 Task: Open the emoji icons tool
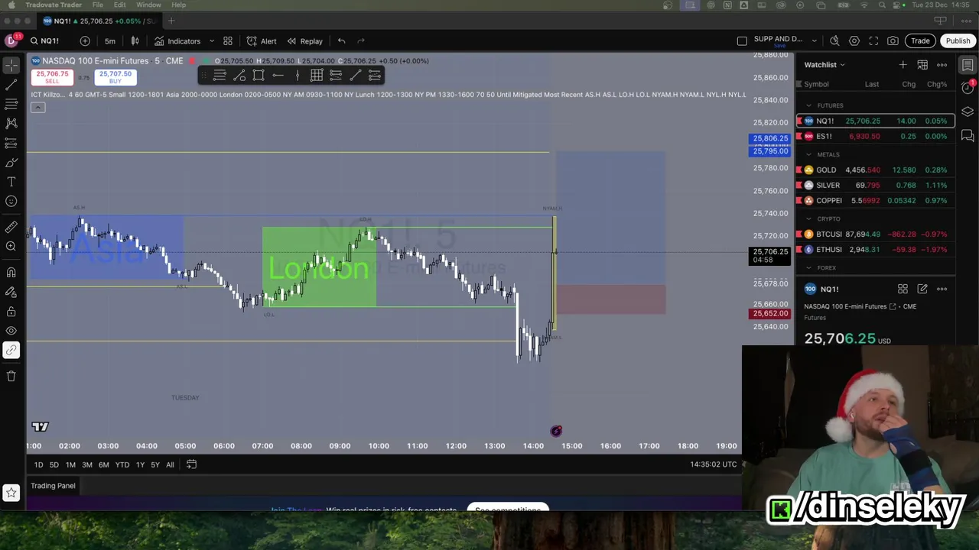point(11,201)
